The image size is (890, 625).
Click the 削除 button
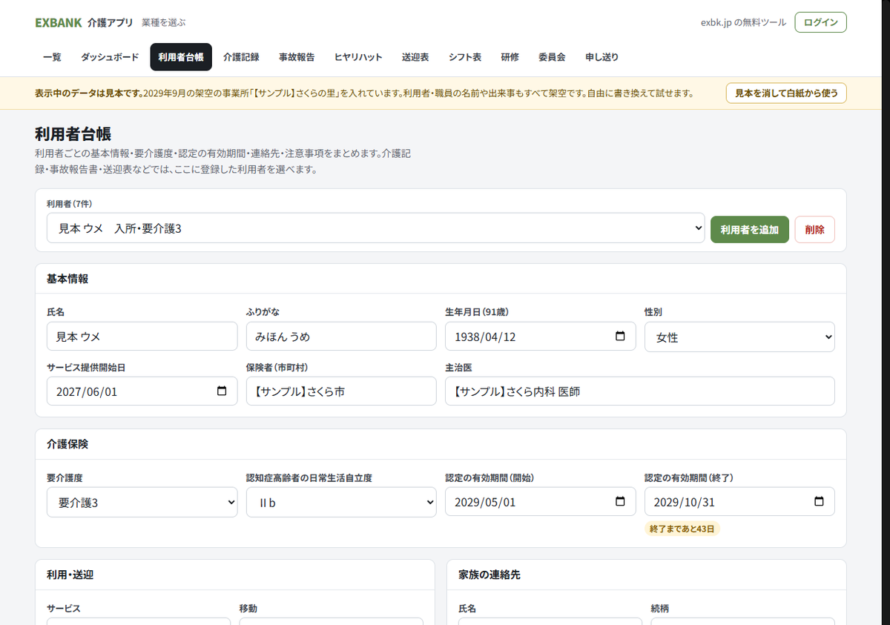(814, 230)
